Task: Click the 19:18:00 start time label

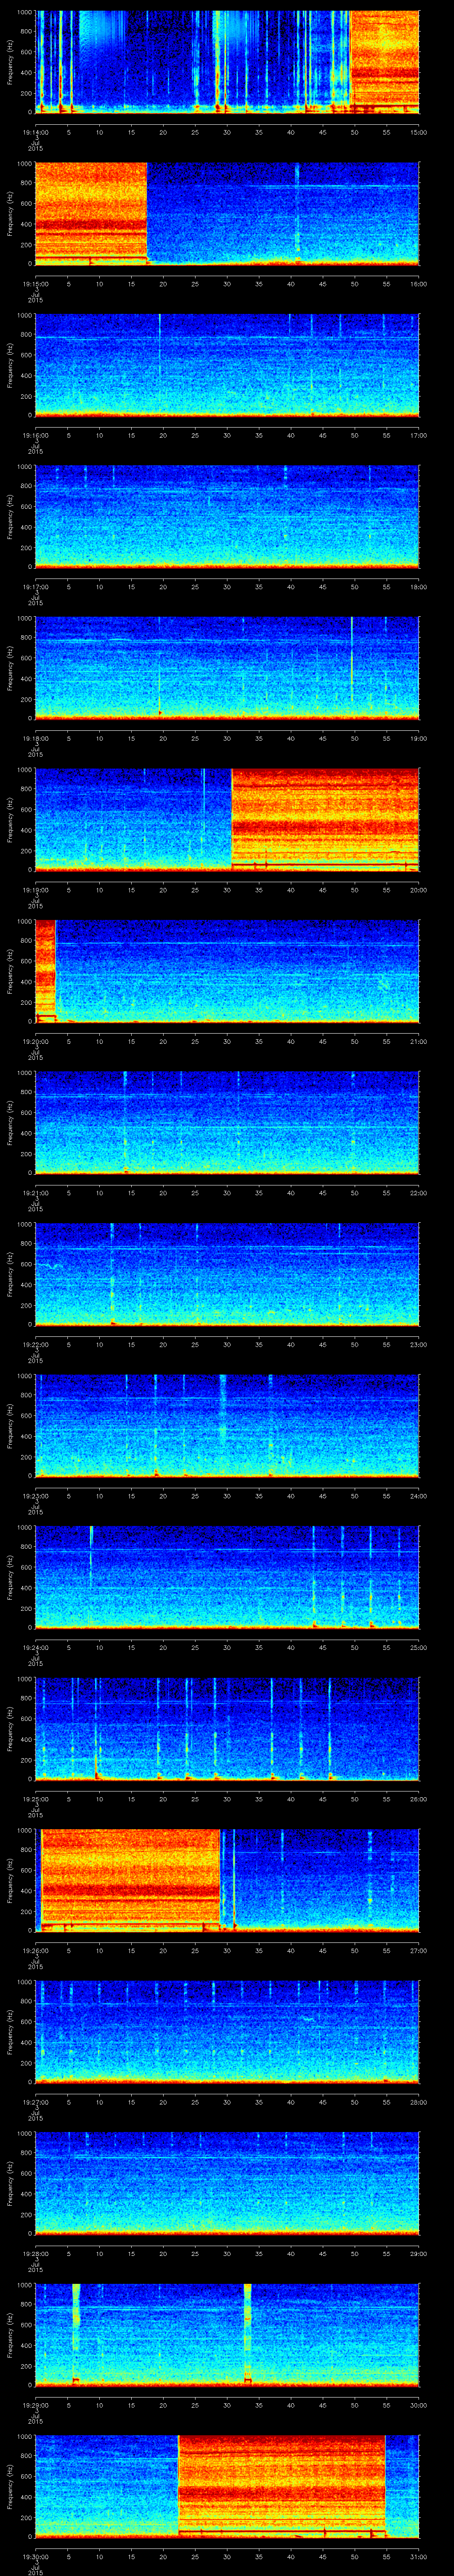Action: pyautogui.click(x=36, y=738)
